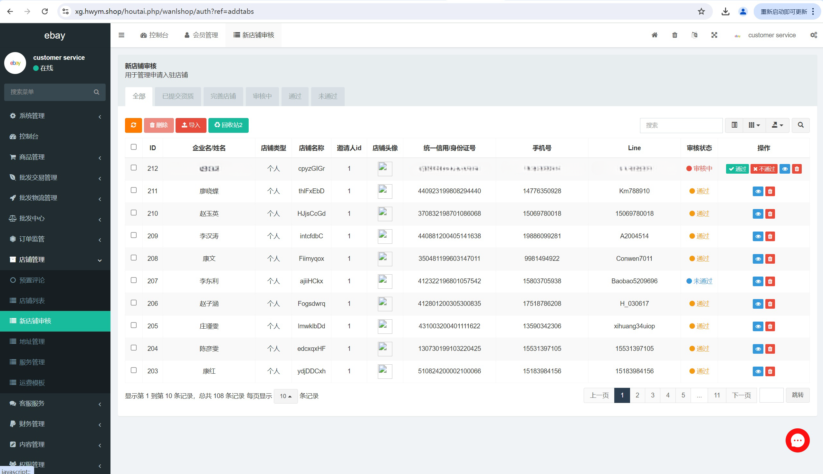
Task: Switch to the 审核中 filter tab
Action: pos(262,96)
